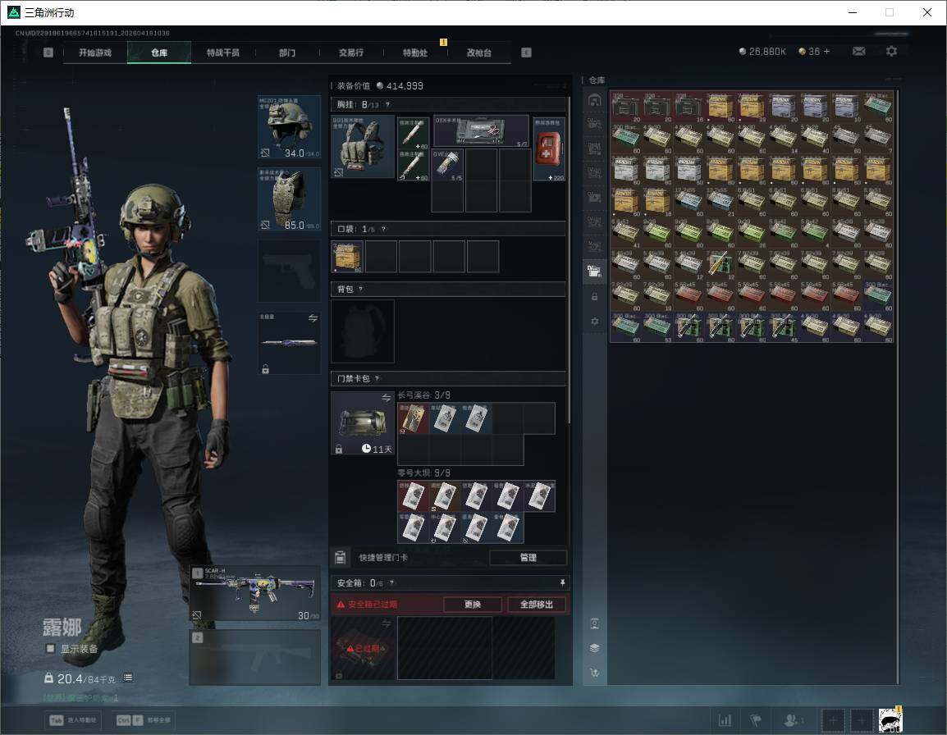
Task: Click the Ctrl F shortcut button
Action: point(143,720)
